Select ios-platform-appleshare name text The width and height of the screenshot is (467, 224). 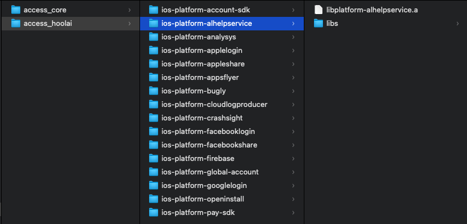203,64
